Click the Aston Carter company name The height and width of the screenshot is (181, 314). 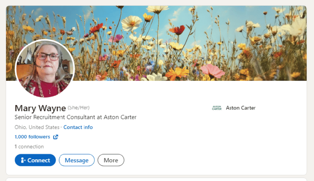click(x=241, y=108)
